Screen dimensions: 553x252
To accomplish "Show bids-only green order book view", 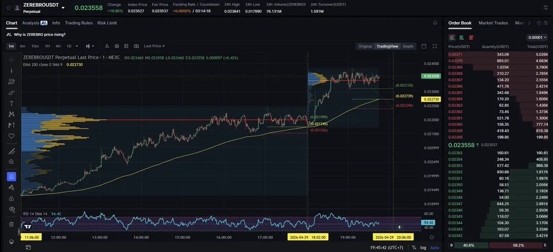I will click(462, 37).
